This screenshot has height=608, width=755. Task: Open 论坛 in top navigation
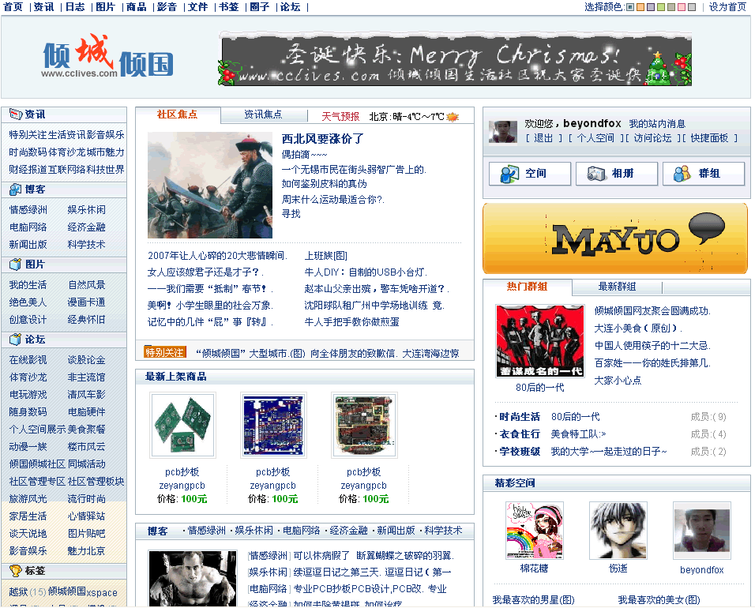[x=291, y=7]
